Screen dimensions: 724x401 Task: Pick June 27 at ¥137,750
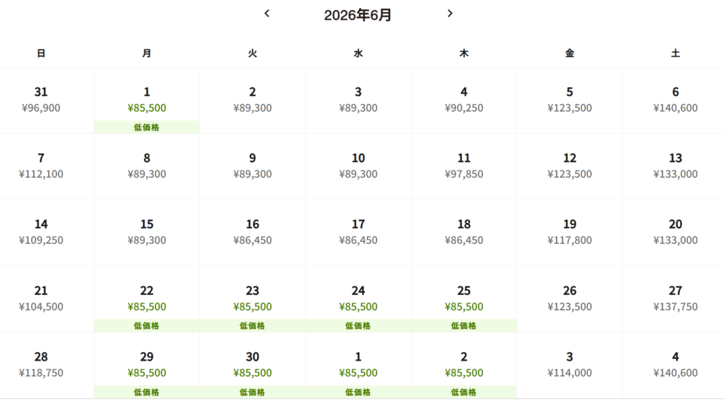[675, 298]
